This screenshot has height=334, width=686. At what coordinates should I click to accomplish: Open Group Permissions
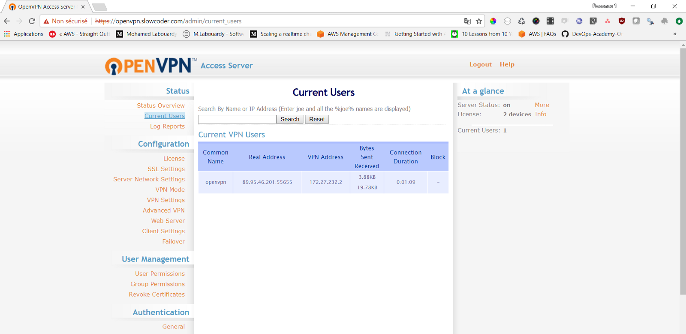(x=158, y=284)
